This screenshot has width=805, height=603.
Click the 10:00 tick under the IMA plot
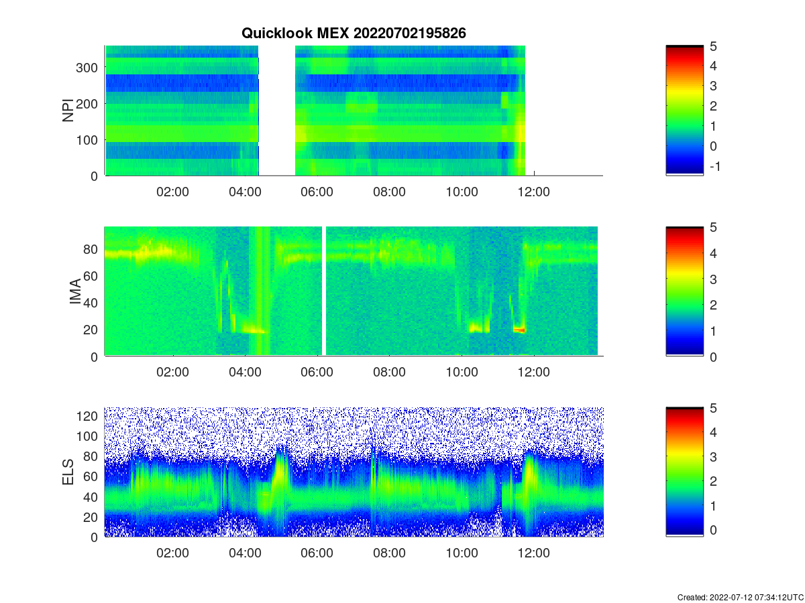462,373
